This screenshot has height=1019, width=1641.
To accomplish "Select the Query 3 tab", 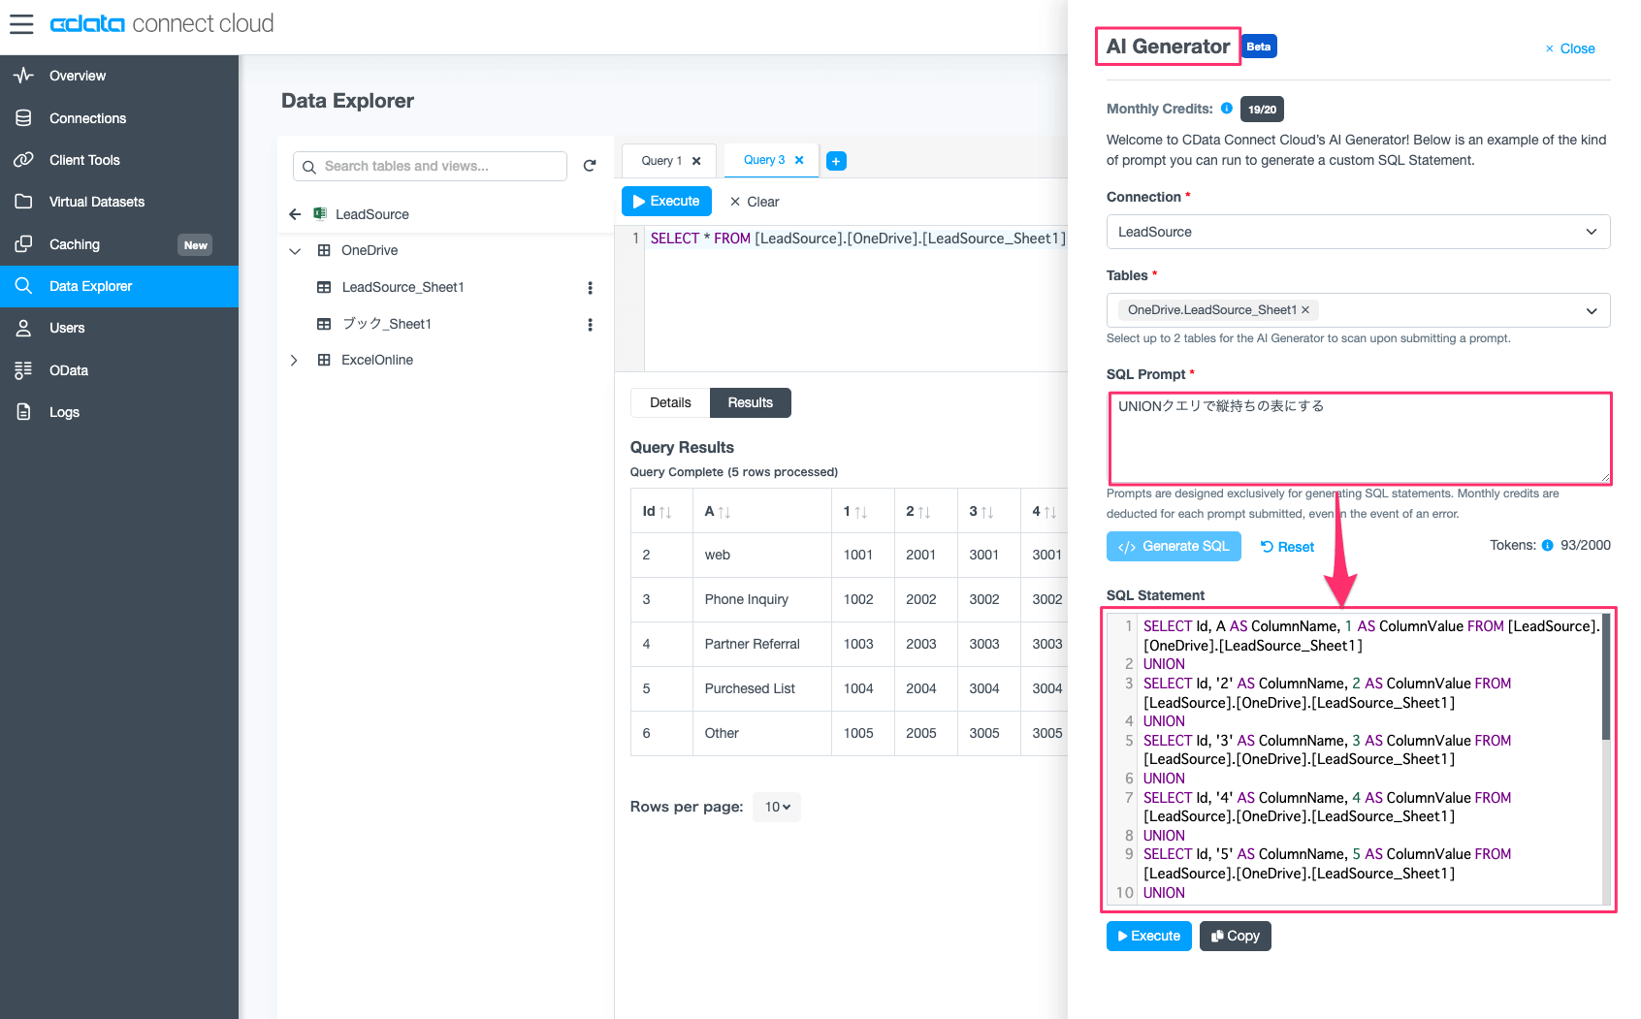I will (x=764, y=160).
